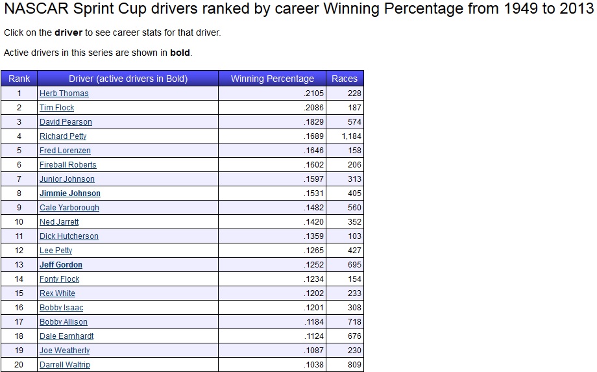Open Dale Earnhardt's driver page
This screenshot has width=597, height=372.
coord(66,336)
